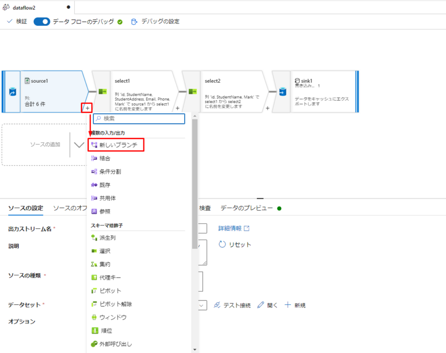Click the 集約 sigma icon
Image resolution: width=446 pixels, height=353 pixels.
[x=94, y=264]
